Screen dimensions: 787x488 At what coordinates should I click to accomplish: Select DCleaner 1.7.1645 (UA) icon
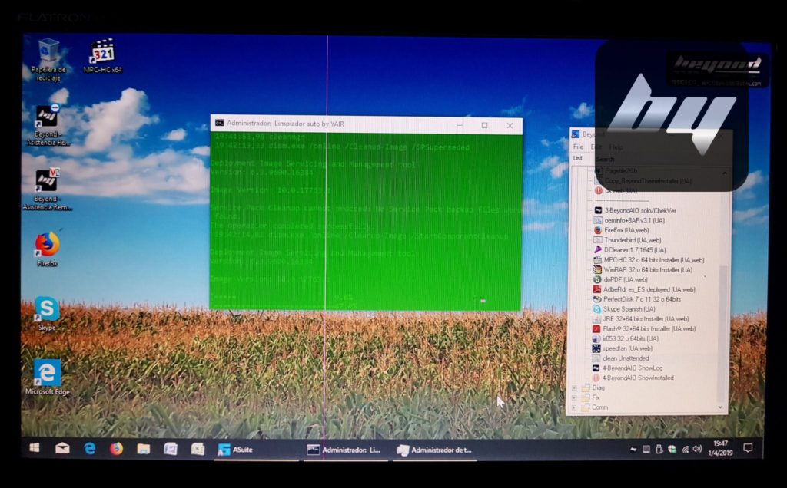click(598, 249)
